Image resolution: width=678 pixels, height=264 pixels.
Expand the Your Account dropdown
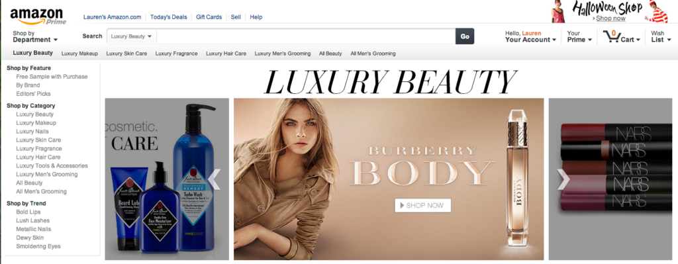(x=530, y=36)
